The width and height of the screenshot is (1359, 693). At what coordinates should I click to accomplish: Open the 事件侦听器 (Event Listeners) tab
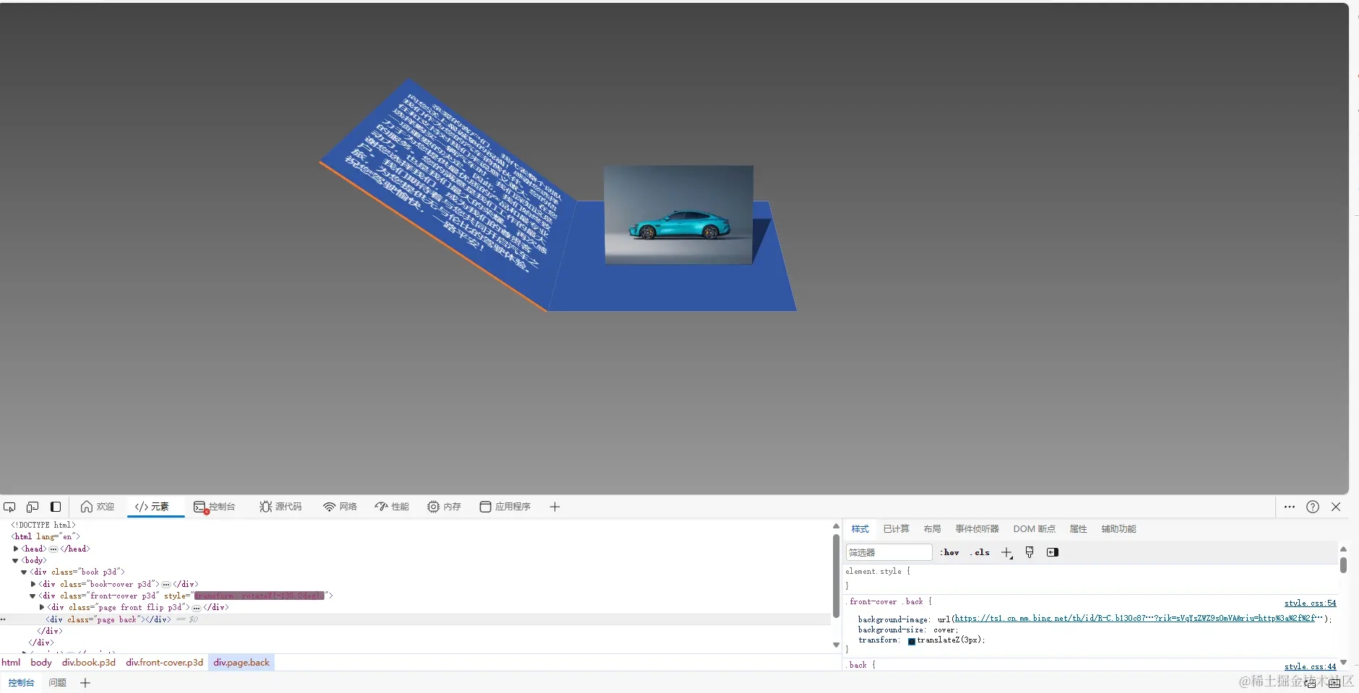pyautogui.click(x=977, y=529)
